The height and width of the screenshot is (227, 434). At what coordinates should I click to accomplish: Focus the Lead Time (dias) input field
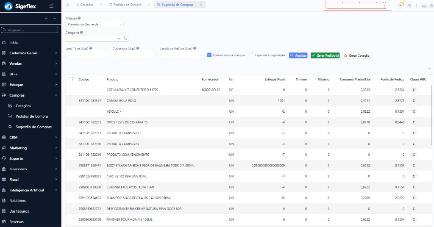click(x=87, y=54)
